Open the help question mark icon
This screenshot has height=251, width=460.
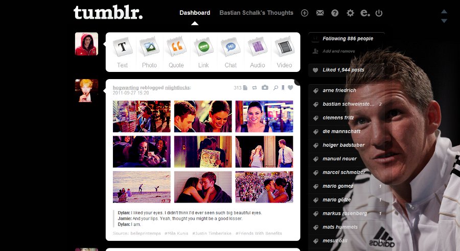(335, 13)
